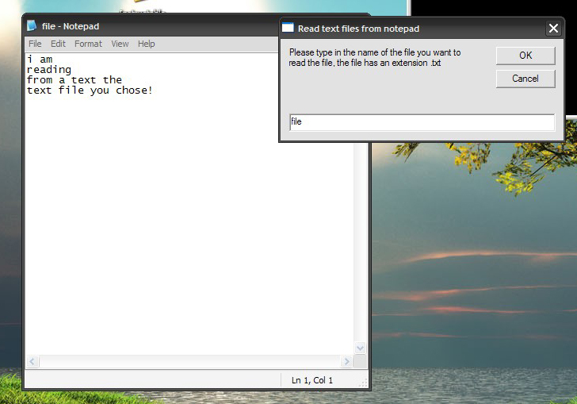Click the Notepad scroll down arrow
Image resolution: width=577 pixels, height=404 pixels.
[x=361, y=348]
